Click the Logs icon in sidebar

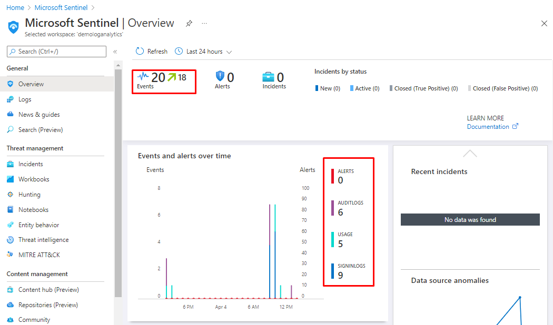tap(11, 99)
